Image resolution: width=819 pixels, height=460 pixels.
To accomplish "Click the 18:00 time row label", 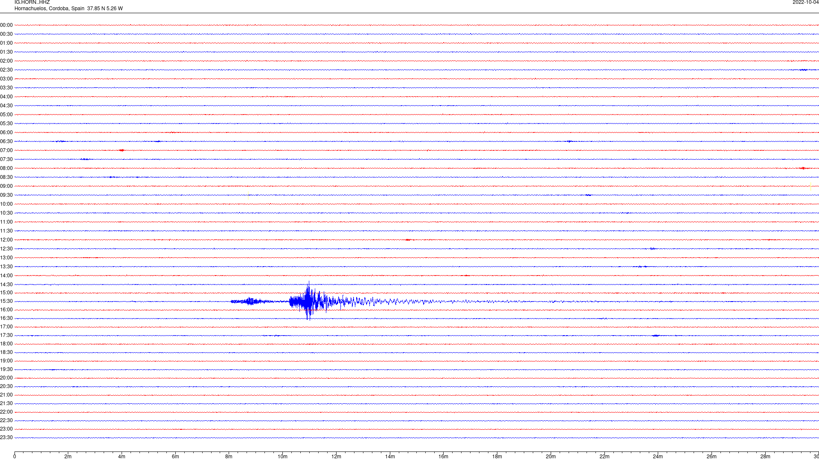I will (6, 344).
